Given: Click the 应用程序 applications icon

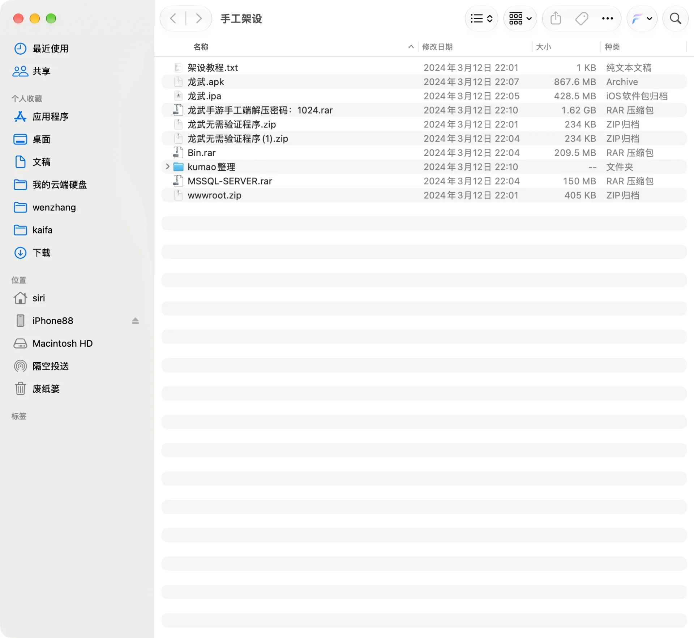Looking at the screenshot, I should (20, 117).
